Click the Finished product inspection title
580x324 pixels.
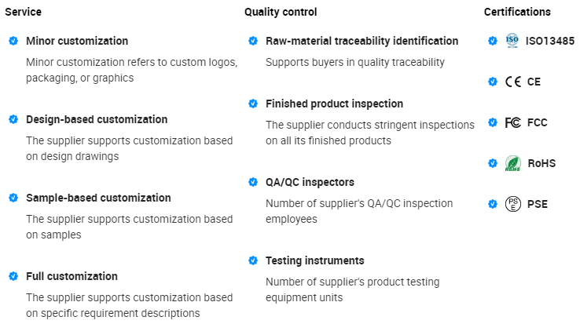(334, 104)
